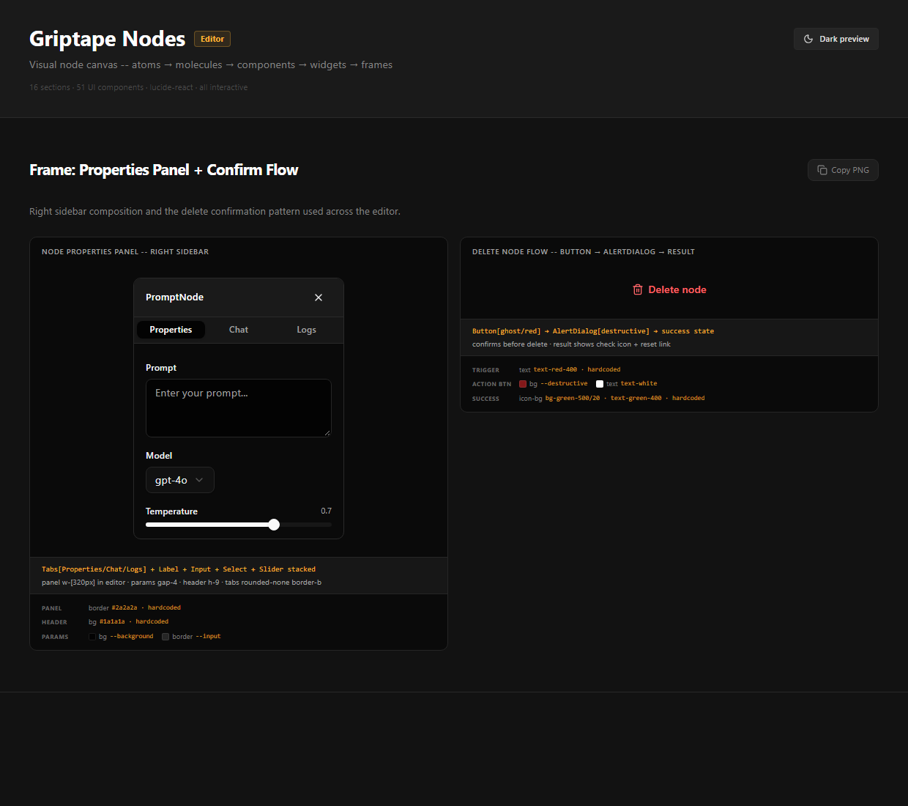Image resolution: width=908 pixels, height=806 pixels.
Task: Focus the Enter your prompt text area
Action: (x=239, y=408)
